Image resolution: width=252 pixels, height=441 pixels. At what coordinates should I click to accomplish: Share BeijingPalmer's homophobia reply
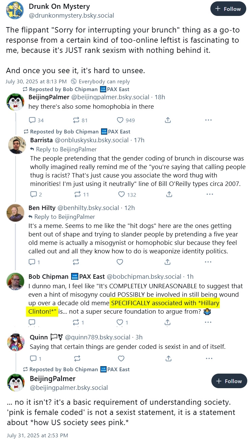[167, 120]
